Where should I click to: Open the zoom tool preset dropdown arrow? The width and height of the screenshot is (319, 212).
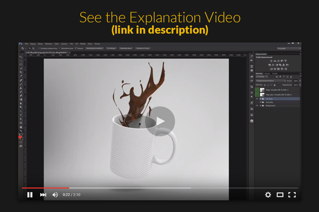click(x=26, y=48)
